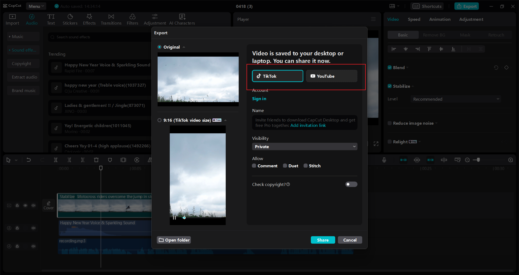Screen dimensions: 519x275
Task: Open the Adjustment panel in top toolbar
Action: click(155, 19)
